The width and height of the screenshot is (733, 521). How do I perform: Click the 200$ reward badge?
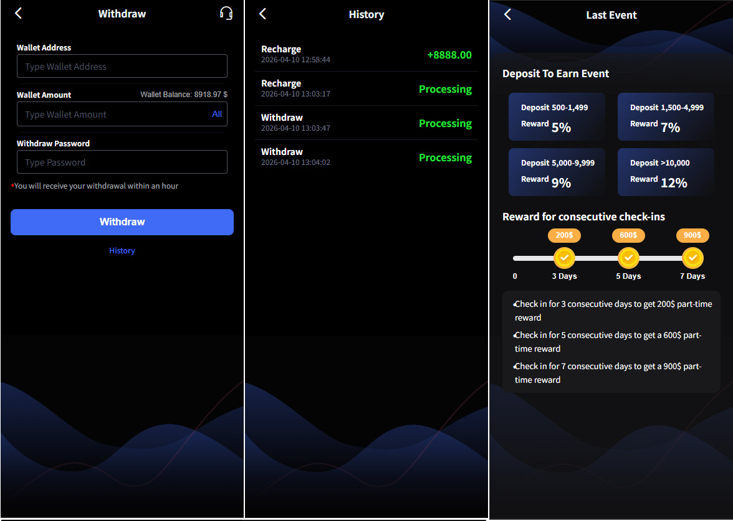coord(564,235)
